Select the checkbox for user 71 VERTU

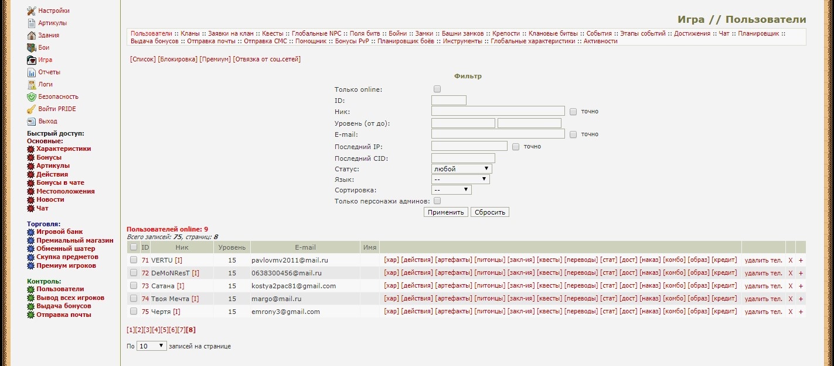tap(134, 260)
